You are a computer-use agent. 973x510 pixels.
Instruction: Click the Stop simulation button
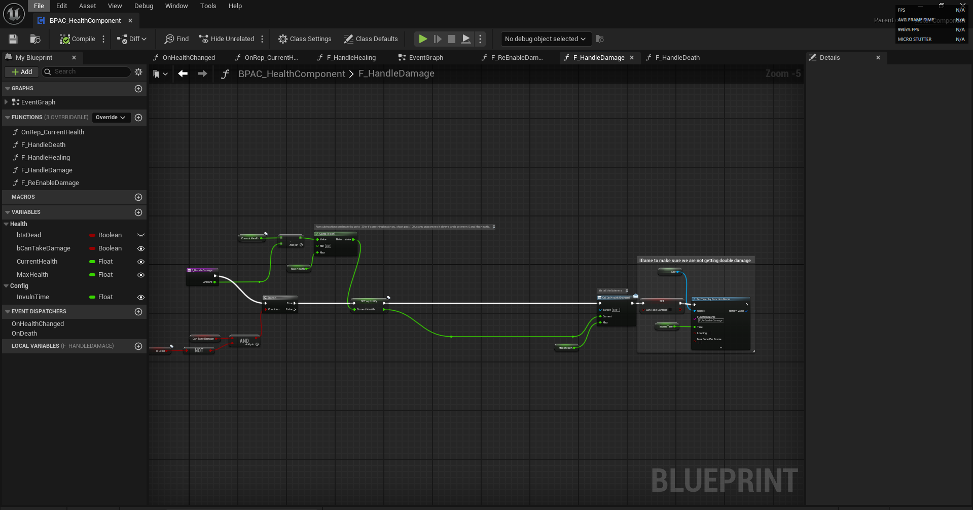coord(452,39)
